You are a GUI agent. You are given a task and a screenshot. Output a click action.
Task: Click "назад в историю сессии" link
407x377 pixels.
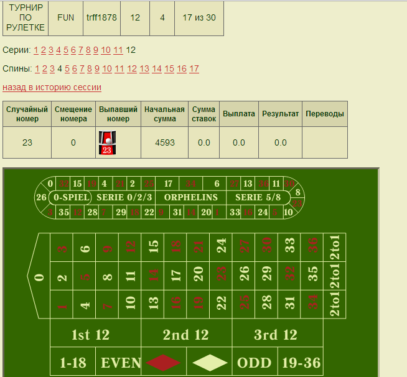point(52,88)
